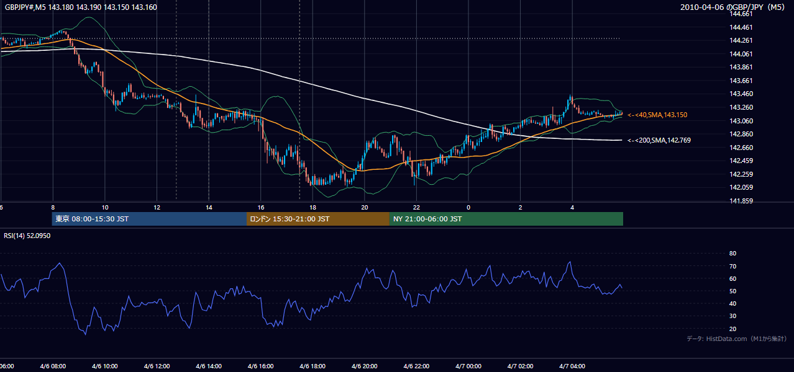Click the 4/7 02:00 bottom time label
The width and height of the screenshot is (794, 372).
(520, 366)
